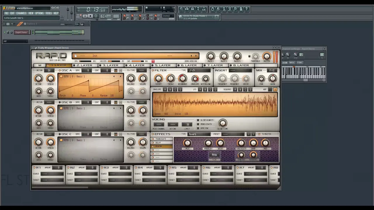Click the filter CUTOFF knob
The height and width of the screenshot is (210, 374).
tap(158, 78)
